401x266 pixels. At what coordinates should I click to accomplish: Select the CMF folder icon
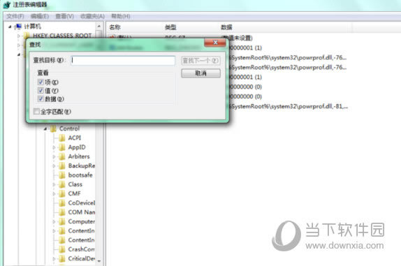click(x=62, y=193)
